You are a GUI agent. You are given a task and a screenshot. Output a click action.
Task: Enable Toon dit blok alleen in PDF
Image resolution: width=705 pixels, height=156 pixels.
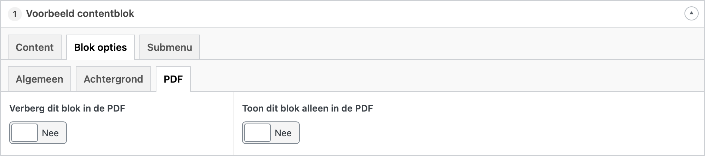tap(271, 133)
